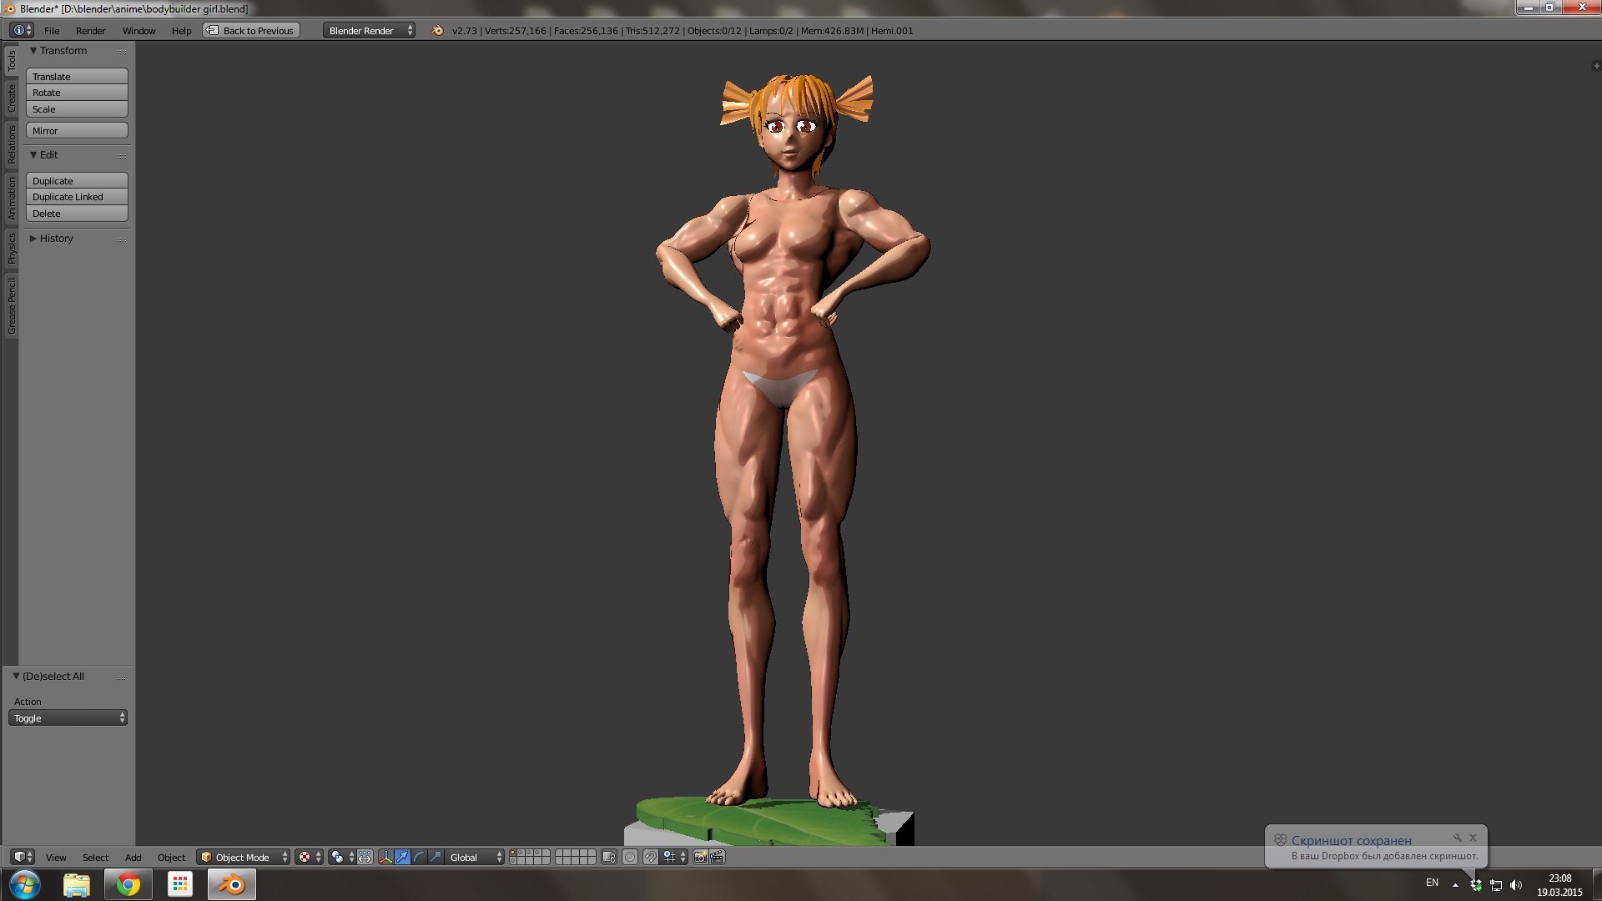Open the Toggle action dropdown
This screenshot has height=901, width=1602.
pyautogui.click(x=68, y=718)
